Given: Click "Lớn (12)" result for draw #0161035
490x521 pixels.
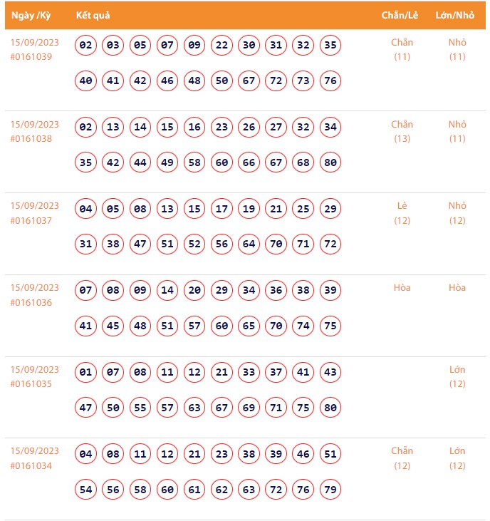Looking at the screenshot, I should [457, 376].
